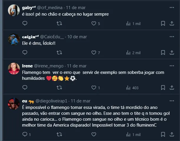Open @irene_mengo profile link

49,66
